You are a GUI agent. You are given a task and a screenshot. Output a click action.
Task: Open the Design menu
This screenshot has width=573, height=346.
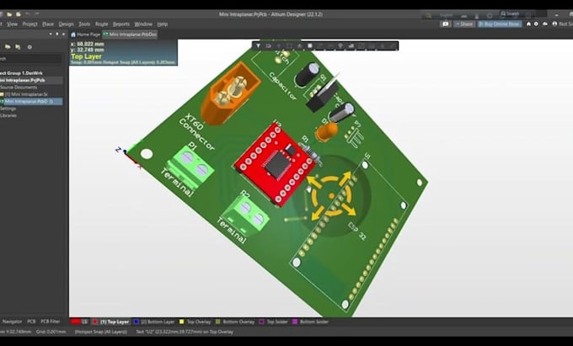tap(66, 24)
